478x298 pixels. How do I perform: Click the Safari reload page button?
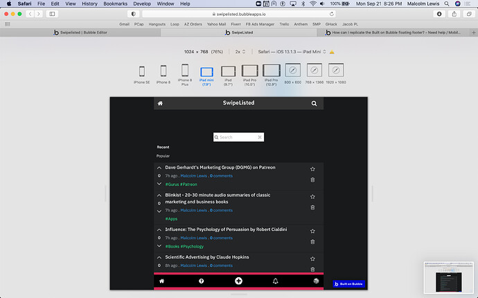(332, 14)
